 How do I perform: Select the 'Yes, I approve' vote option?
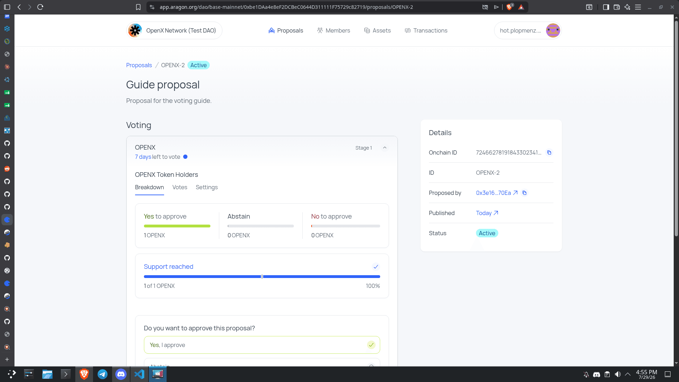[x=262, y=345]
